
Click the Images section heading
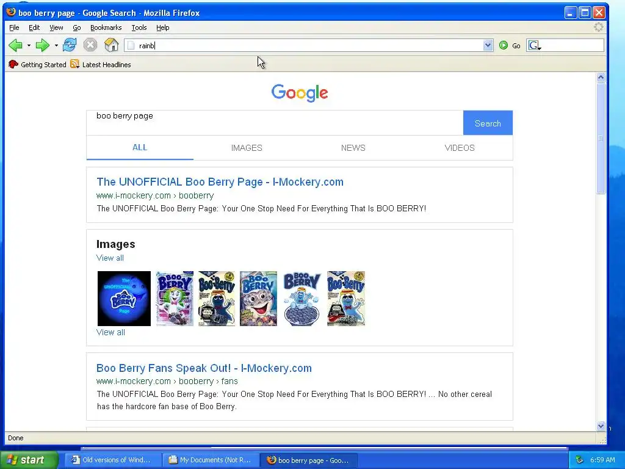(115, 244)
